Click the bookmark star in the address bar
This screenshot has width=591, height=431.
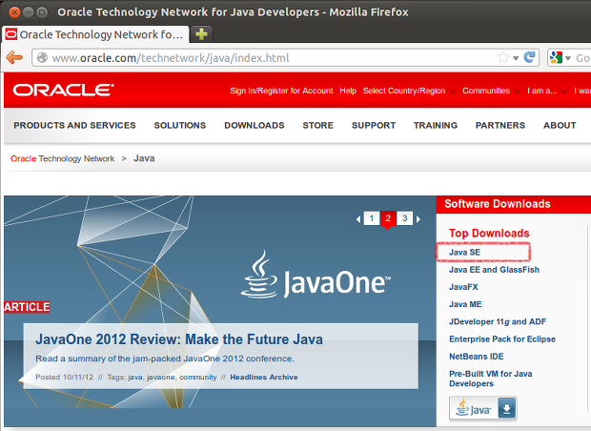click(x=503, y=58)
